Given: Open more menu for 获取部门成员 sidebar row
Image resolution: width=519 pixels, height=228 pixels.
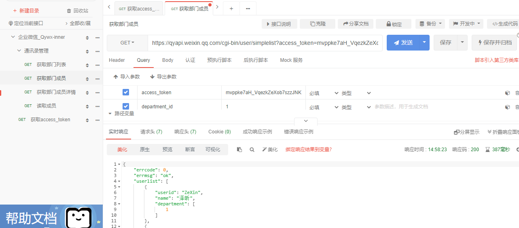Looking at the screenshot, I should pos(97,78).
